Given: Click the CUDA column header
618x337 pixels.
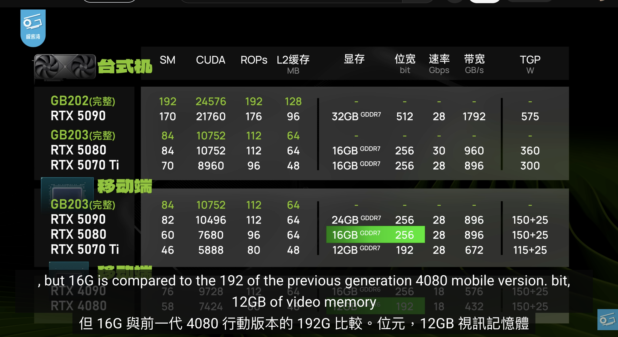Looking at the screenshot, I should tap(210, 60).
